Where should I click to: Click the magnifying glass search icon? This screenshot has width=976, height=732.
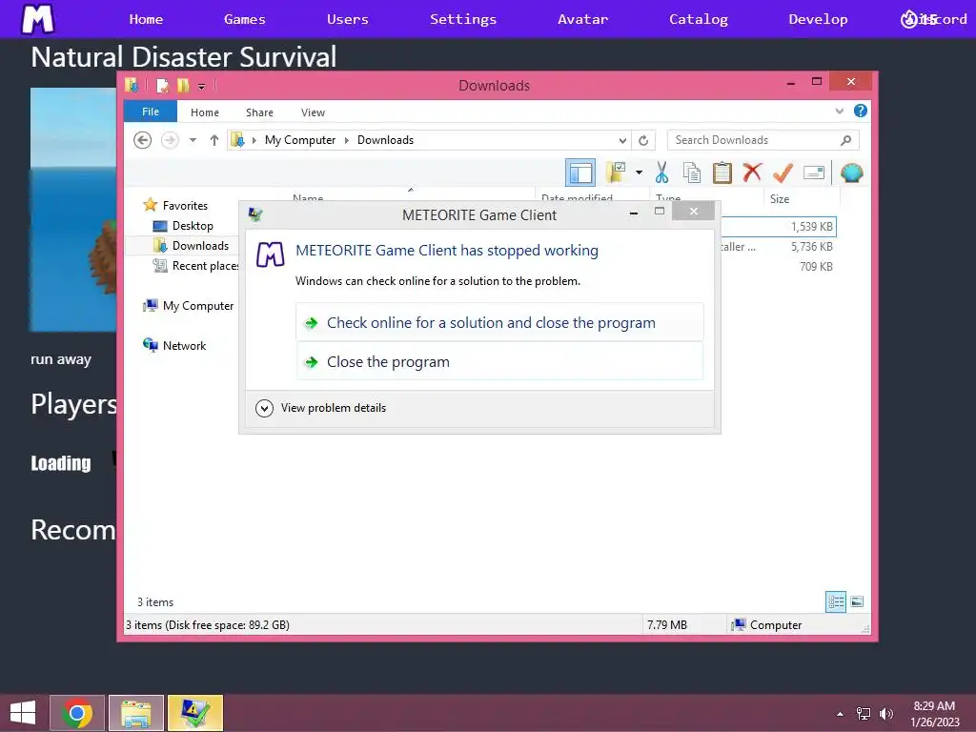(845, 140)
